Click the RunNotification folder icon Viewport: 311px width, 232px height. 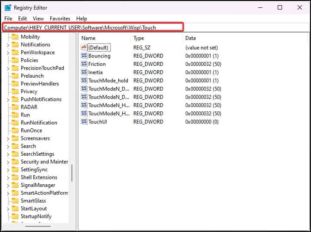pyautogui.click(x=15, y=123)
